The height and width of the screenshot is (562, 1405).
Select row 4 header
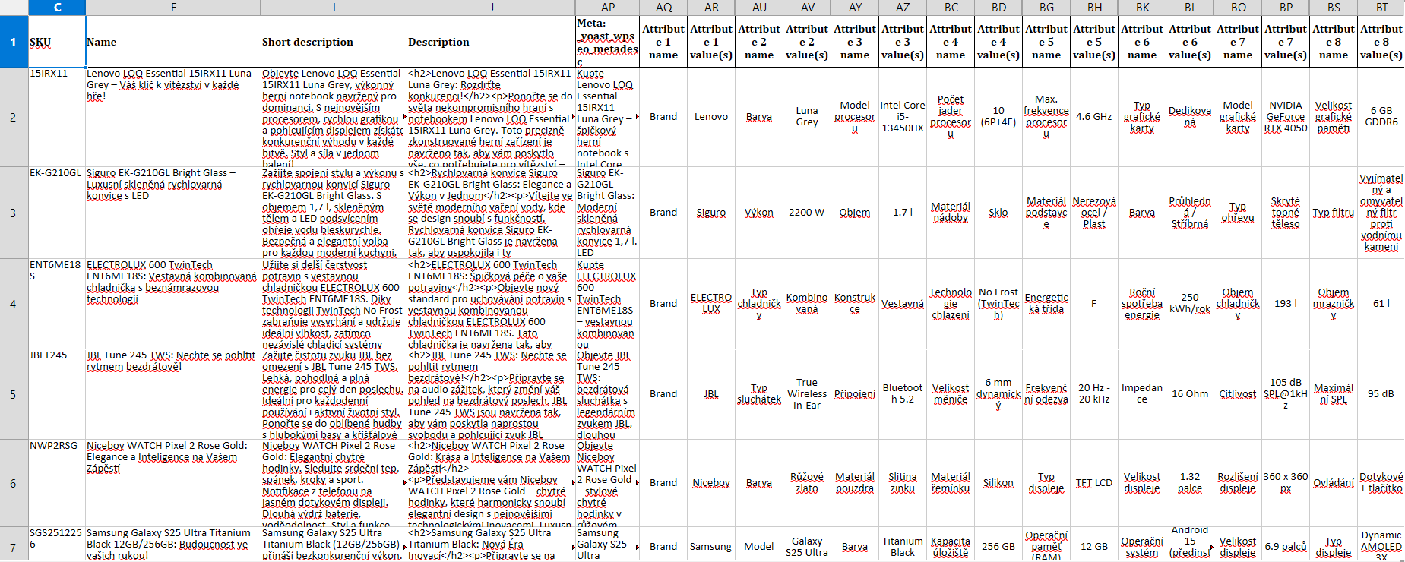[x=14, y=304]
